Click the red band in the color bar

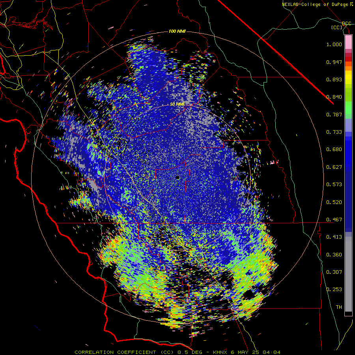(348, 59)
